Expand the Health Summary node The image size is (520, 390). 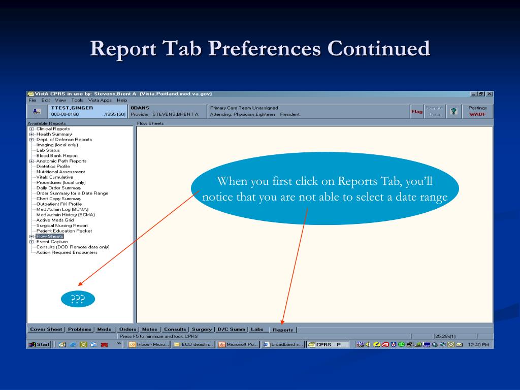pyautogui.click(x=31, y=134)
